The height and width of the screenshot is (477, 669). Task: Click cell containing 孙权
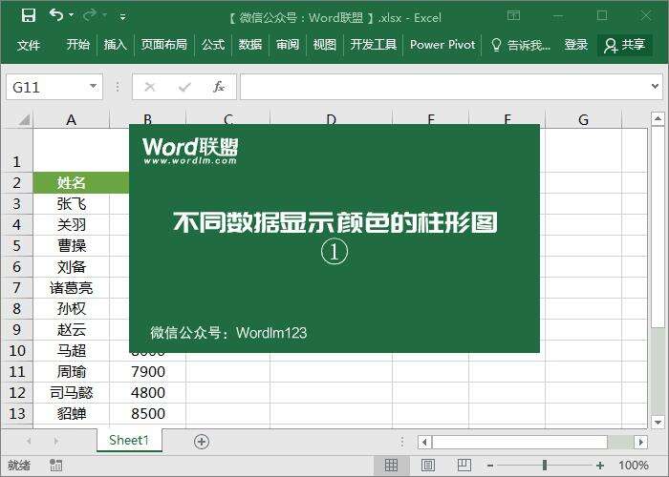72,308
